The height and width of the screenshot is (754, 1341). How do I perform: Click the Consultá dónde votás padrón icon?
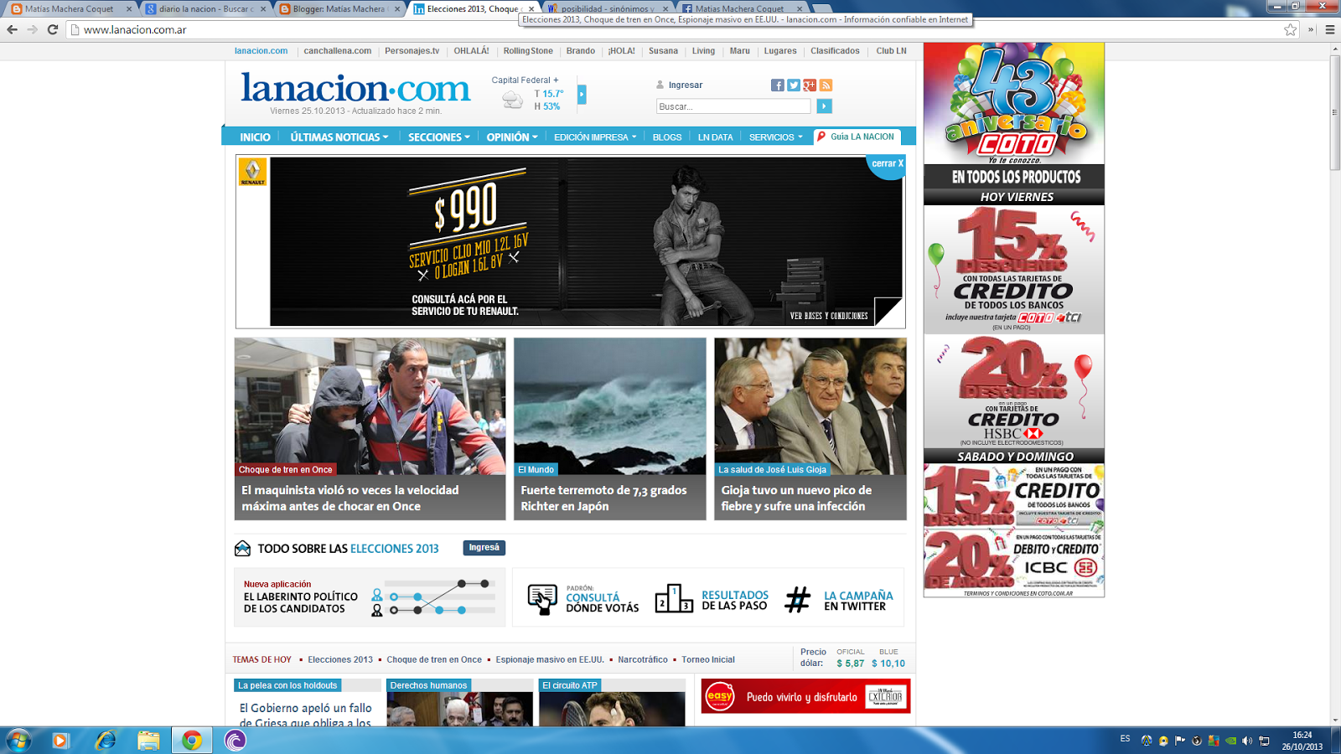pos(542,599)
